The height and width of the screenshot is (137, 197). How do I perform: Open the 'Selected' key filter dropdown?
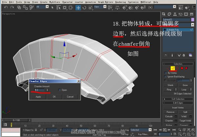[x=150, y=130]
